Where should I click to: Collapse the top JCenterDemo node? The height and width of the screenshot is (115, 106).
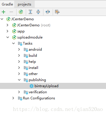(2, 19)
